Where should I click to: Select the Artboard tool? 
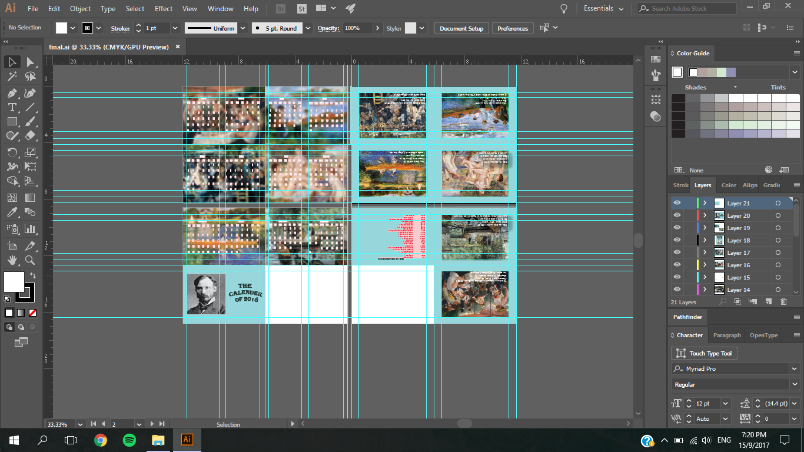tap(12, 246)
